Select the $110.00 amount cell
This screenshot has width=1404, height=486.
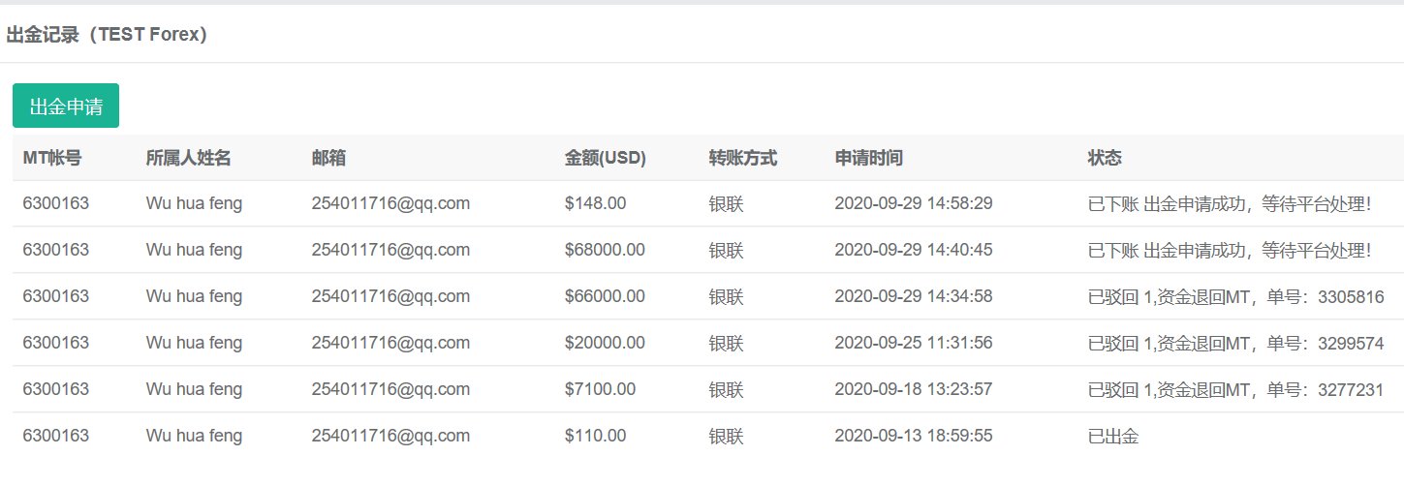pyautogui.click(x=595, y=436)
